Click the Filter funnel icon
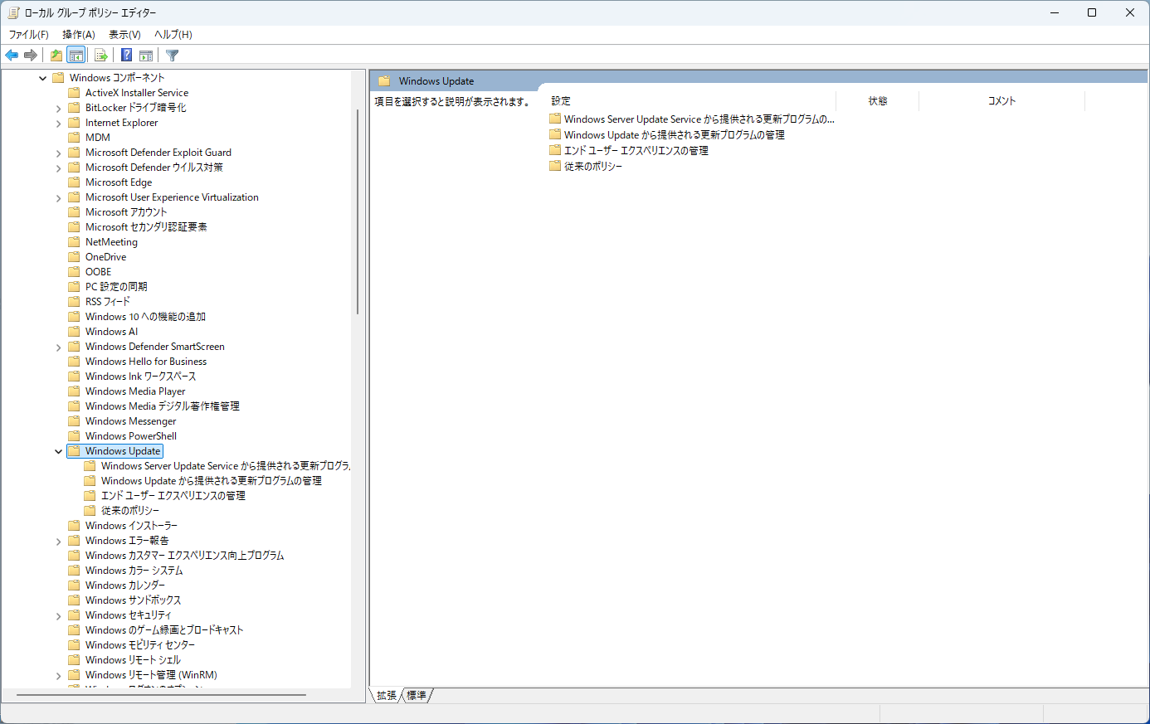 172,56
